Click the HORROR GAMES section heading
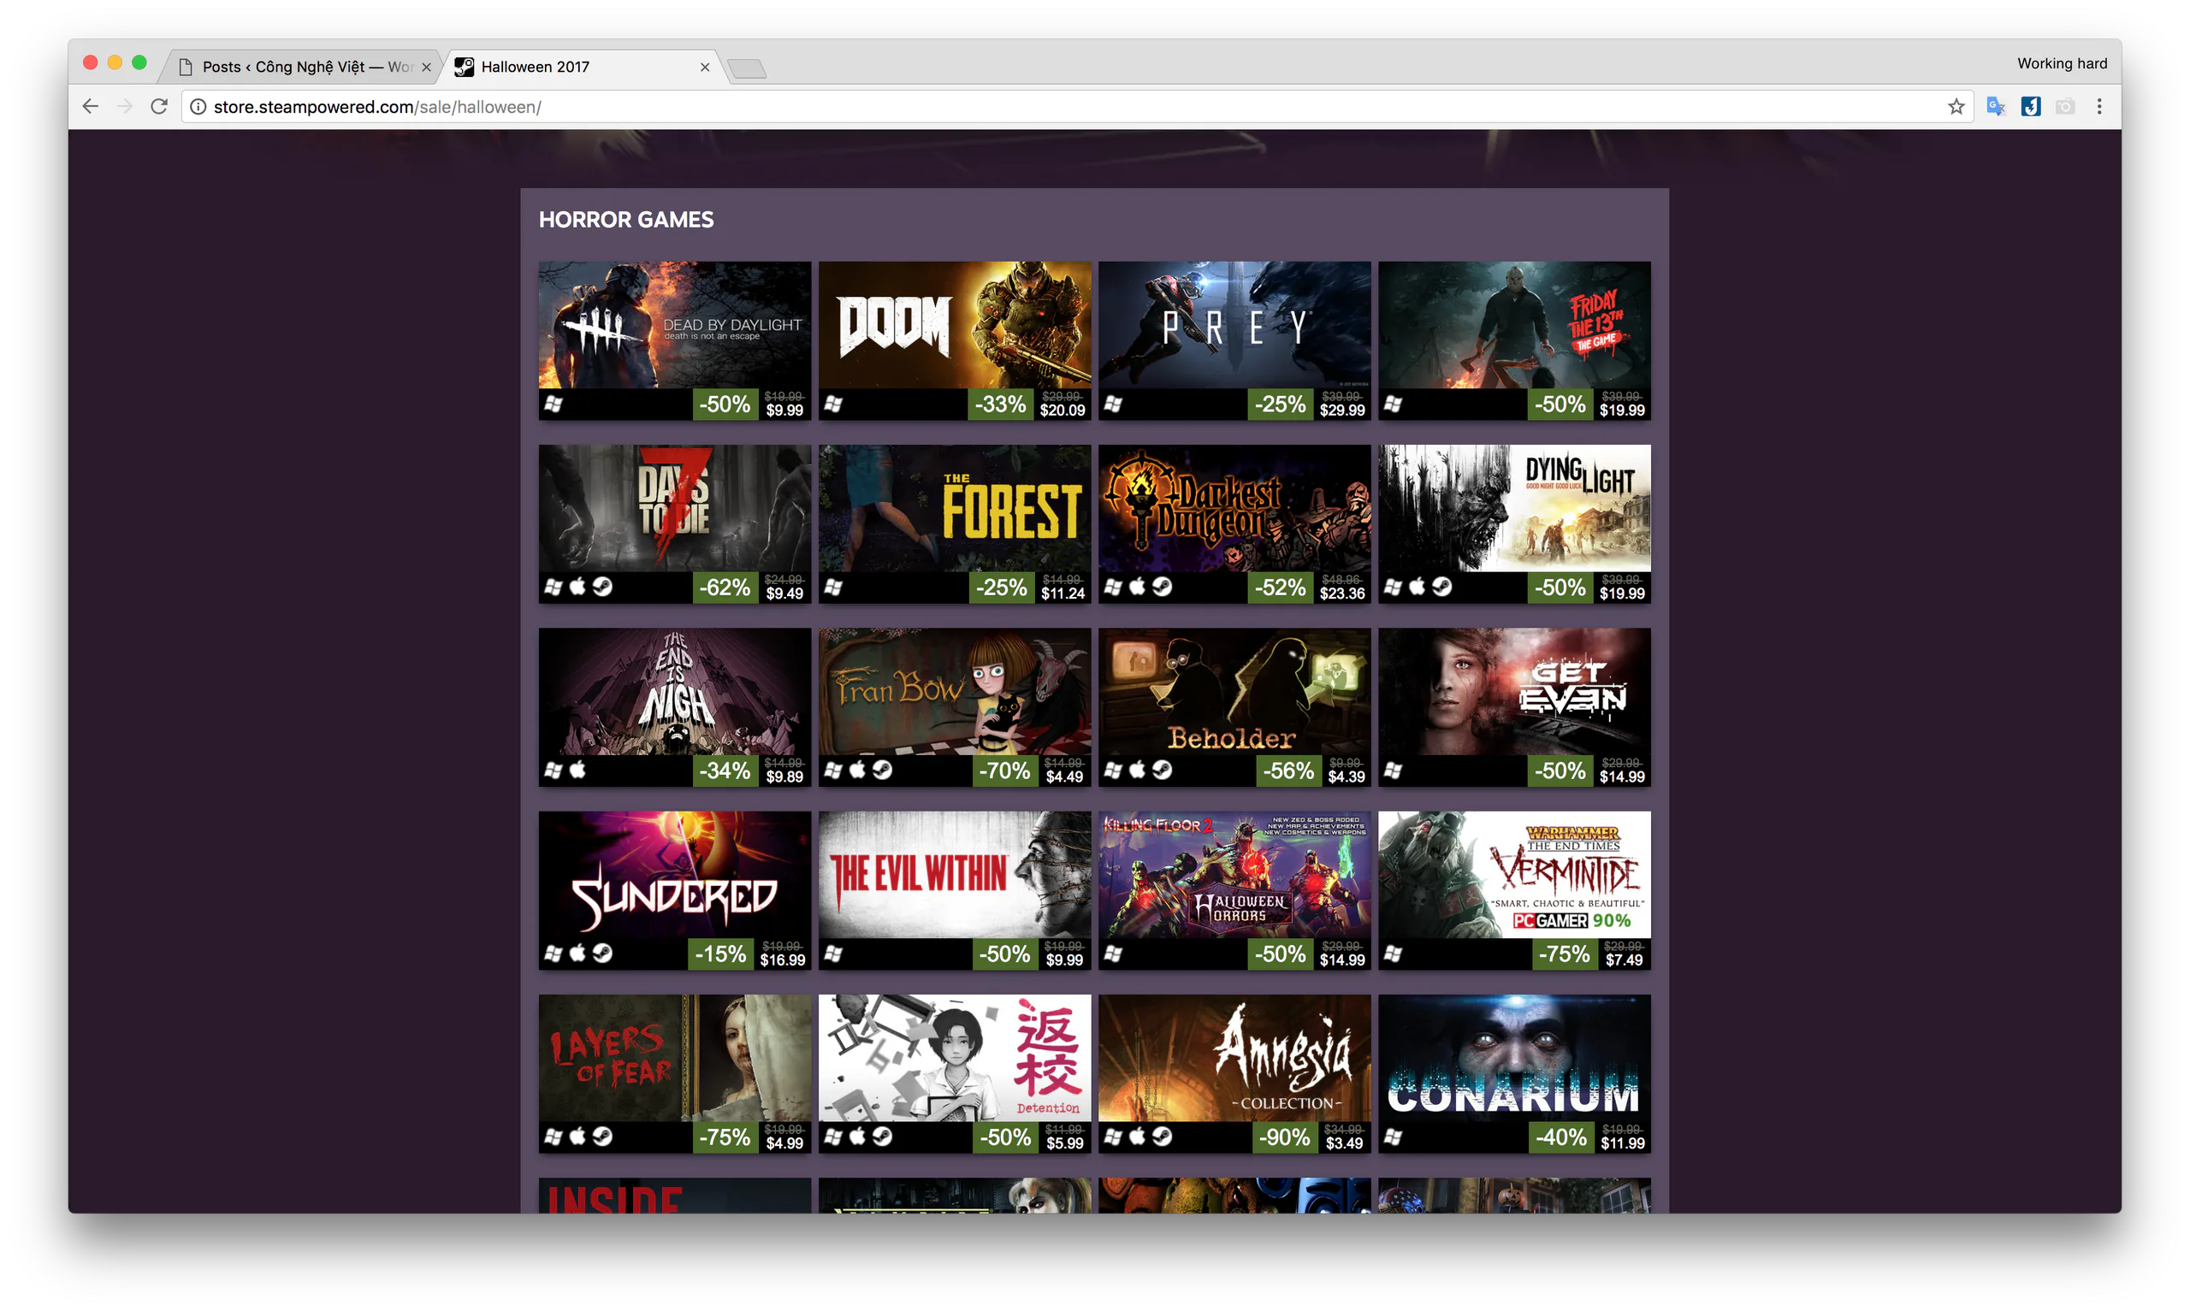 click(626, 220)
